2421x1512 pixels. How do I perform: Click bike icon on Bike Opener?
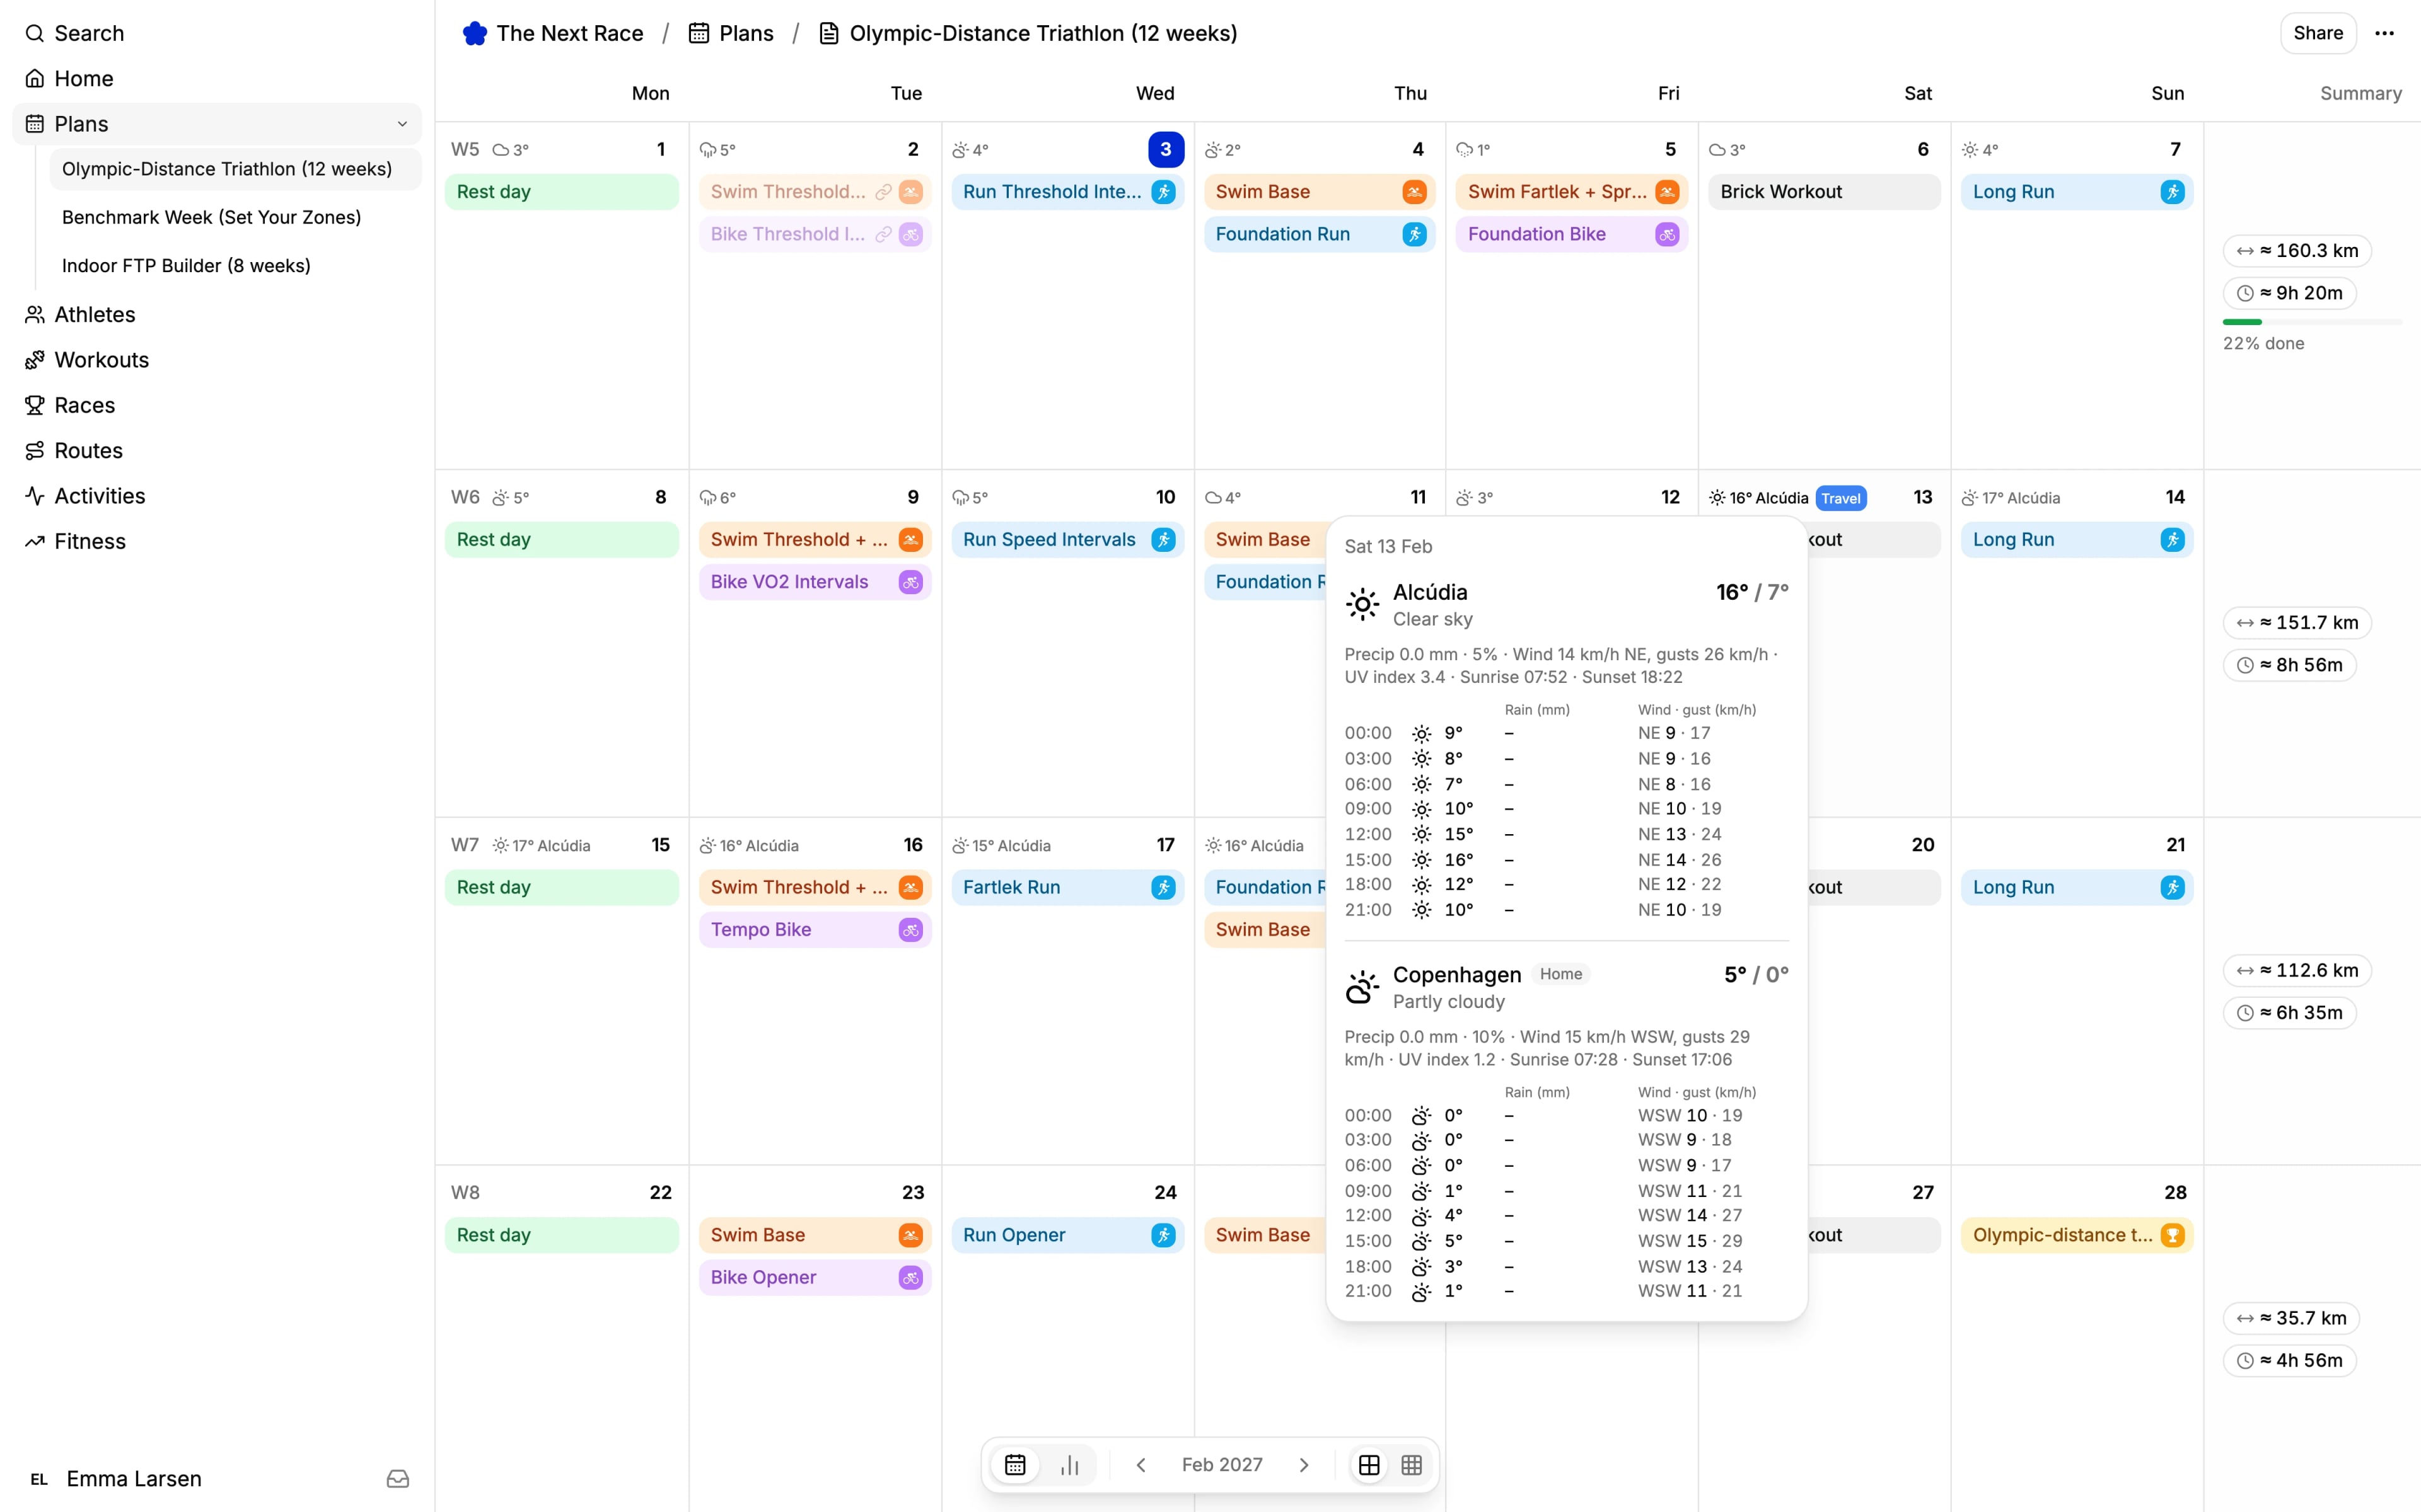click(910, 1278)
